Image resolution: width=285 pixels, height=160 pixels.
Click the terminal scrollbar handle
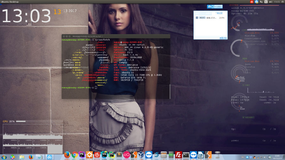[170, 92]
